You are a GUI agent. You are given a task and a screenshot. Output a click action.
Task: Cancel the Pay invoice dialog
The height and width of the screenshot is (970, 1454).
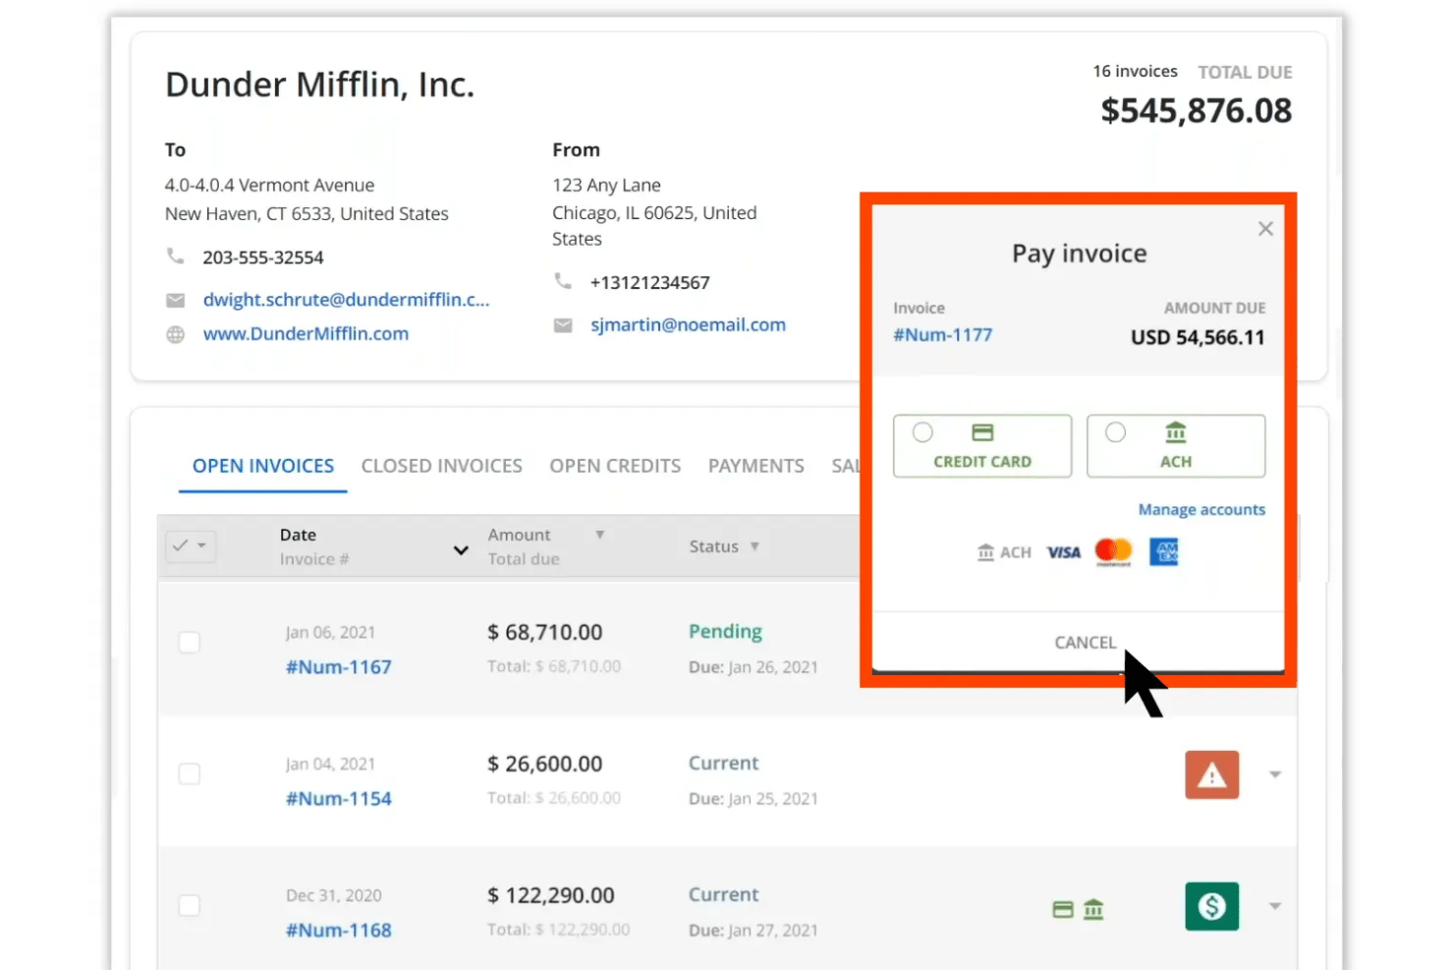click(x=1085, y=643)
